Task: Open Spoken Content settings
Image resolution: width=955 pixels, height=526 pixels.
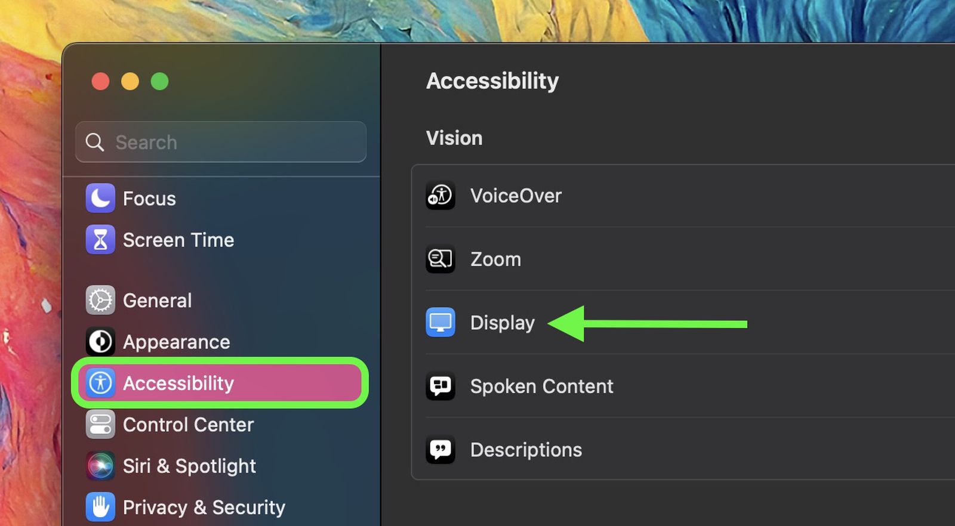Action: (x=541, y=386)
